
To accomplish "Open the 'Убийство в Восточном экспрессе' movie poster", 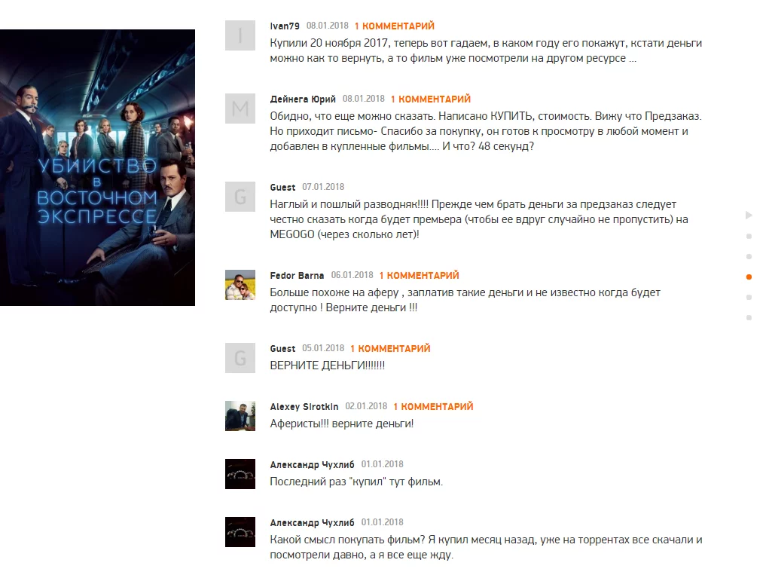I will (98, 167).
